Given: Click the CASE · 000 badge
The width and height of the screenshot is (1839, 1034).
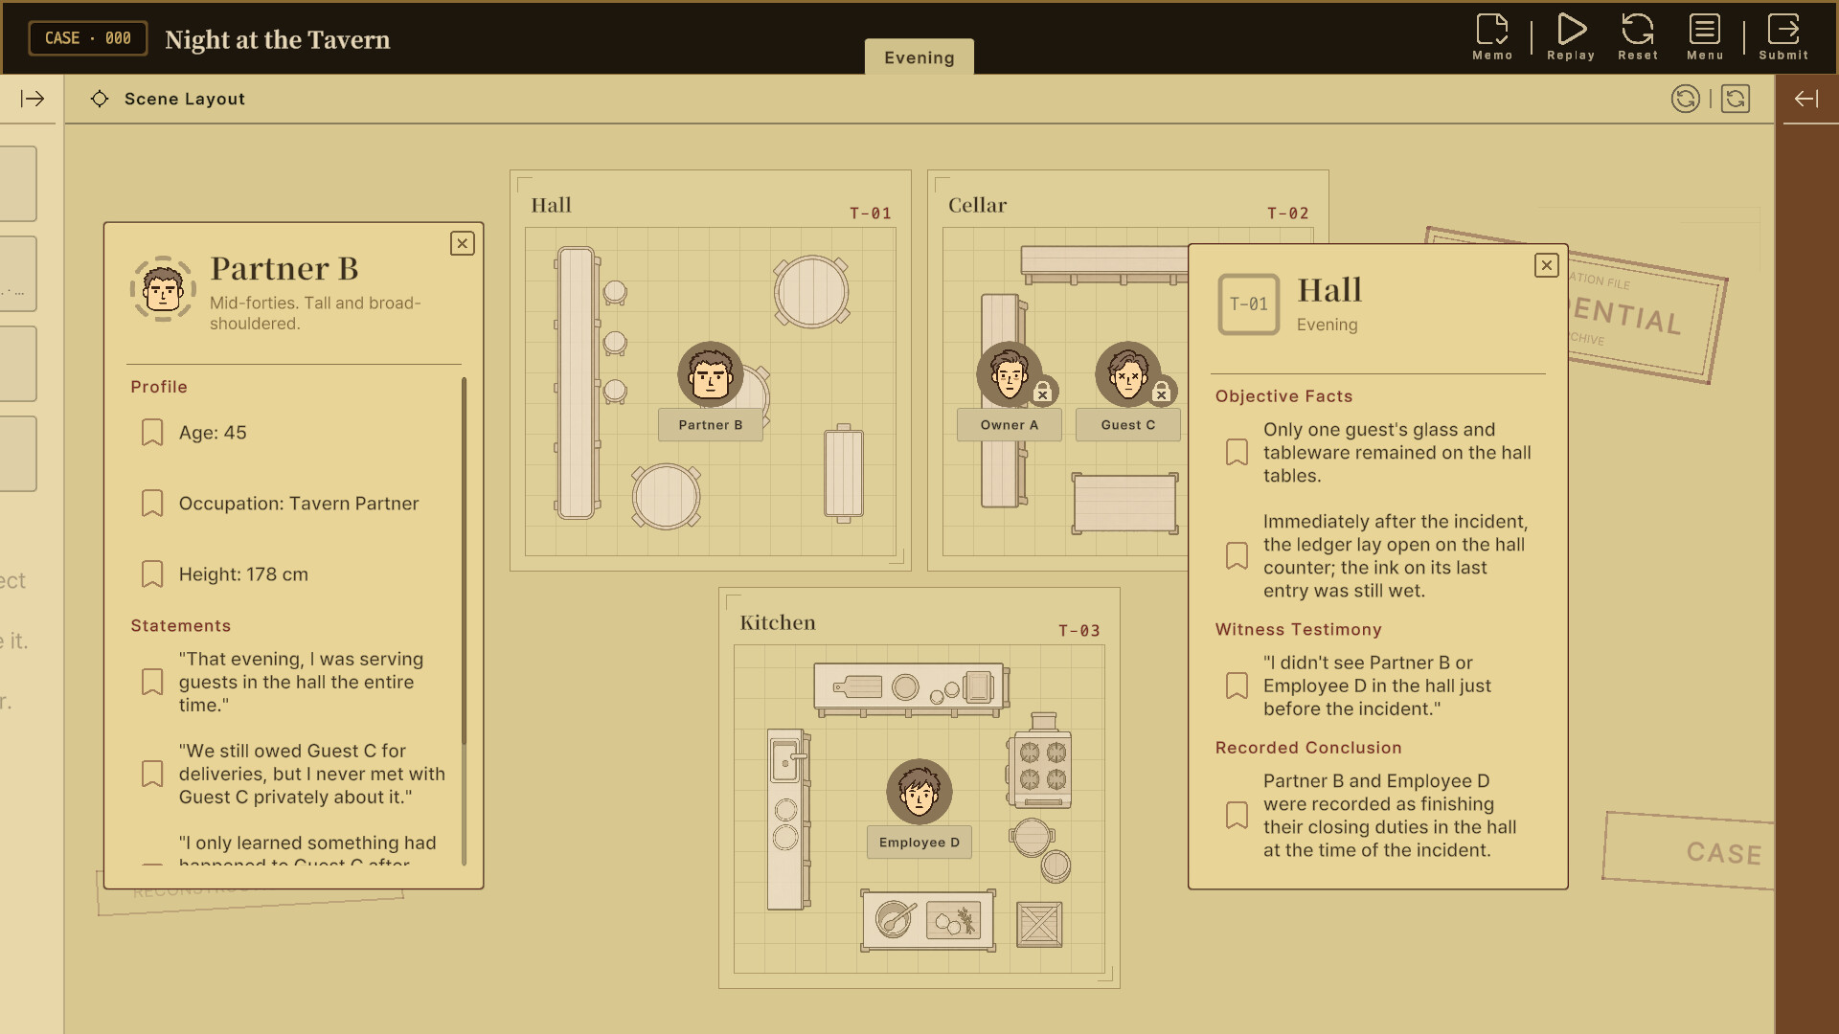Looking at the screenshot, I should point(88,38).
